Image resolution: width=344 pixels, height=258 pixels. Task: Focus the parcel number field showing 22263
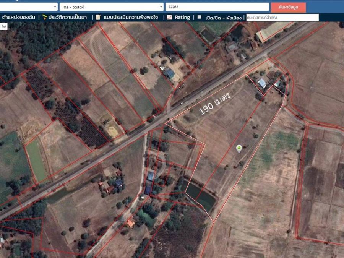217,7
